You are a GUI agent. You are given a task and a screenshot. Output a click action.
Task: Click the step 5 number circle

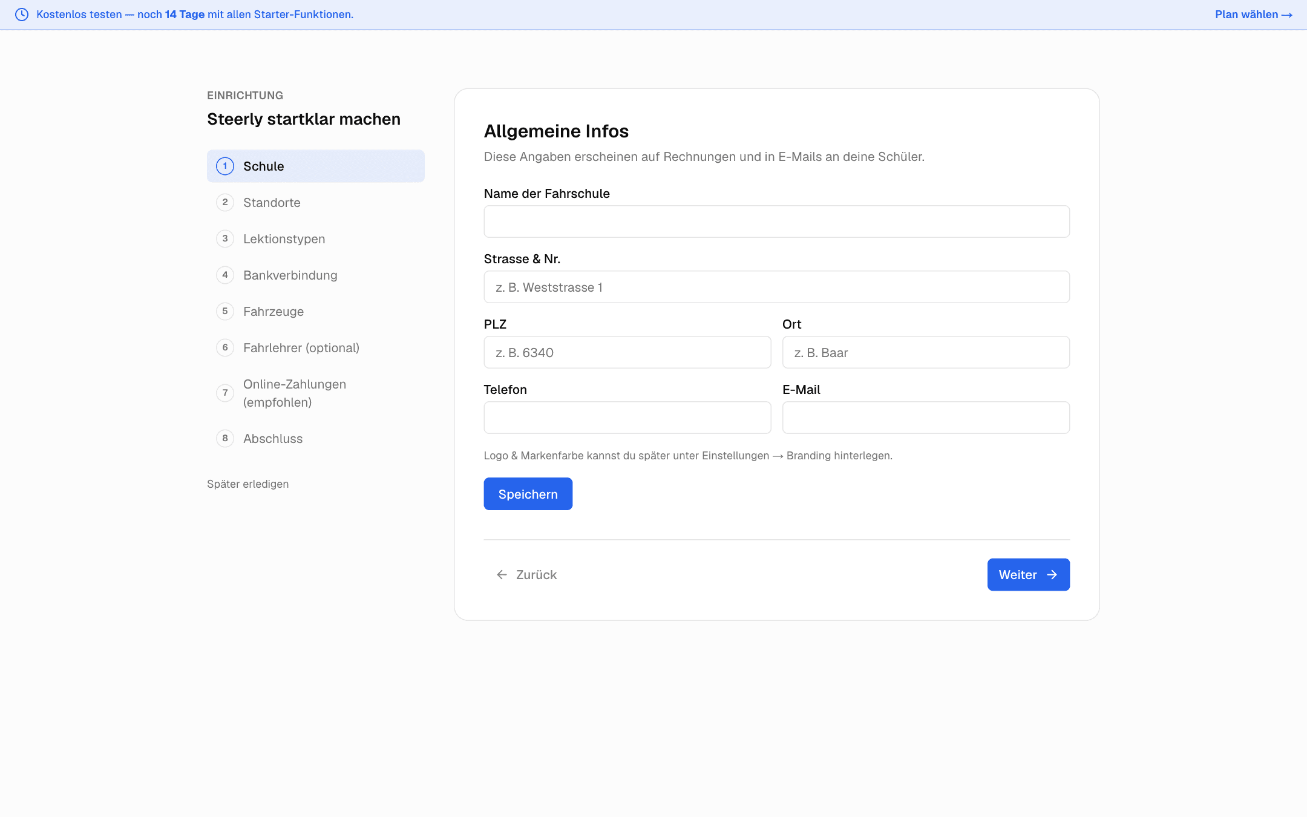[225, 311]
